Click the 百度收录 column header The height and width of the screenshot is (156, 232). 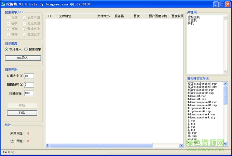tap(177, 16)
